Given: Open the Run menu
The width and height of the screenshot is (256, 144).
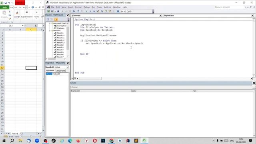Looking at the screenshot, I should click(x=93, y=7).
